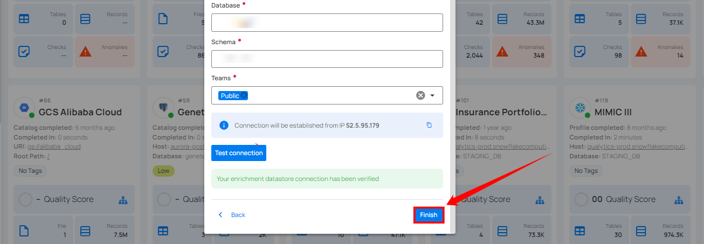Click the Anomalies warning icon showing 14
The image size is (704, 244).
pos(641,51)
